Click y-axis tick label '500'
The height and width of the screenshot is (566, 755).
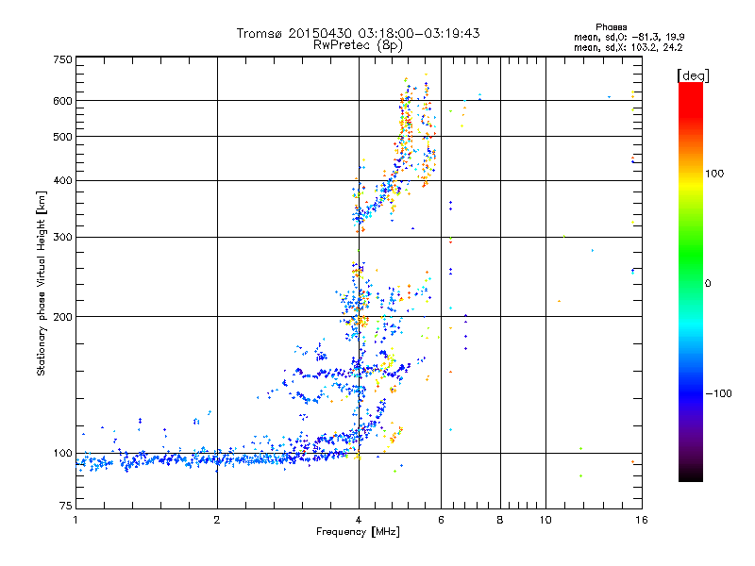point(63,137)
